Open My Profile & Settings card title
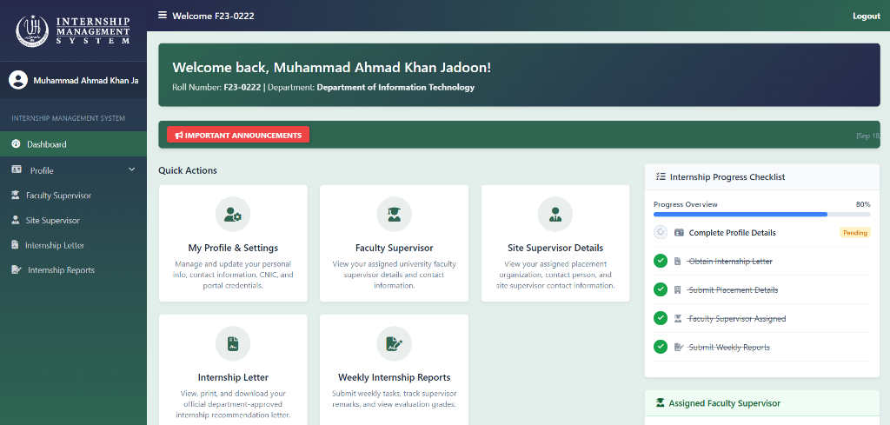Viewport: 890px width, 425px height. 233,248
